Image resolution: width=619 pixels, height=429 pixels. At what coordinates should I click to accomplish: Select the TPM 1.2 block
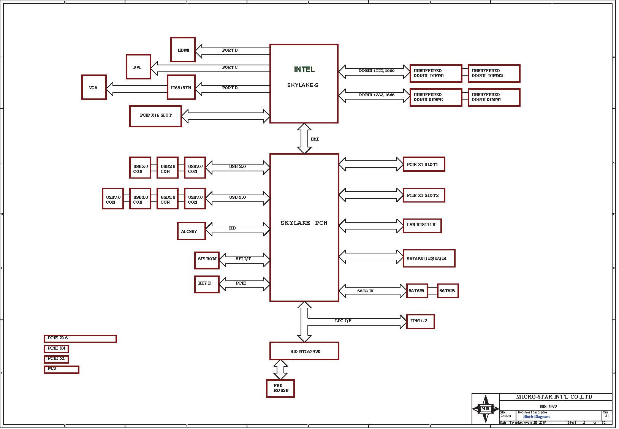420,321
